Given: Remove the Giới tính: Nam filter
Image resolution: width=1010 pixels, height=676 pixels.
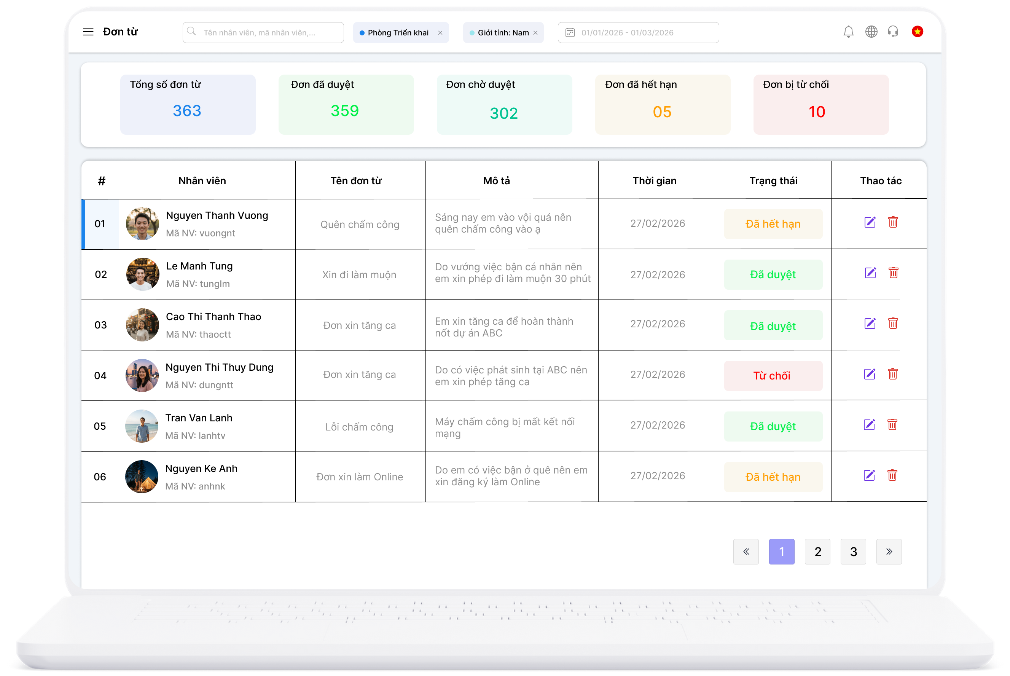Looking at the screenshot, I should (x=535, y=32).
